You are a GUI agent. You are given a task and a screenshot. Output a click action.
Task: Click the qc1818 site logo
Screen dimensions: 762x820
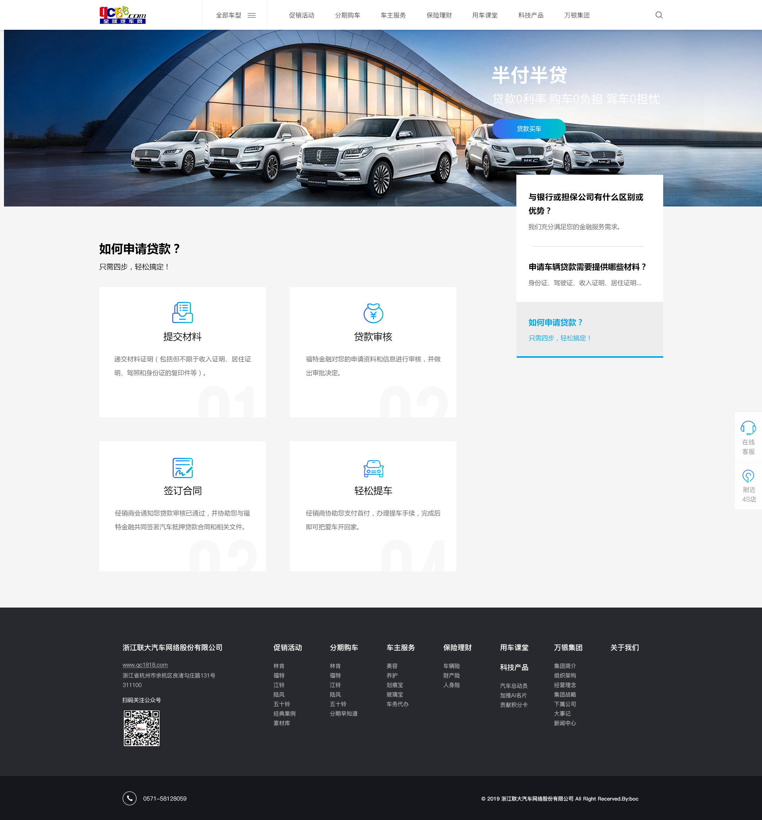(123, 15)
